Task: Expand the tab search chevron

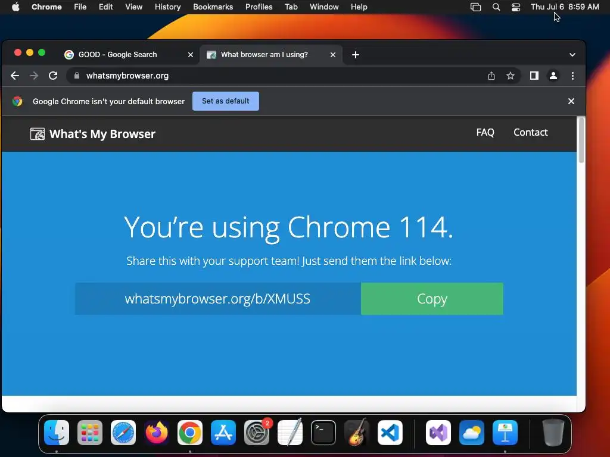Action: [572, 55]
